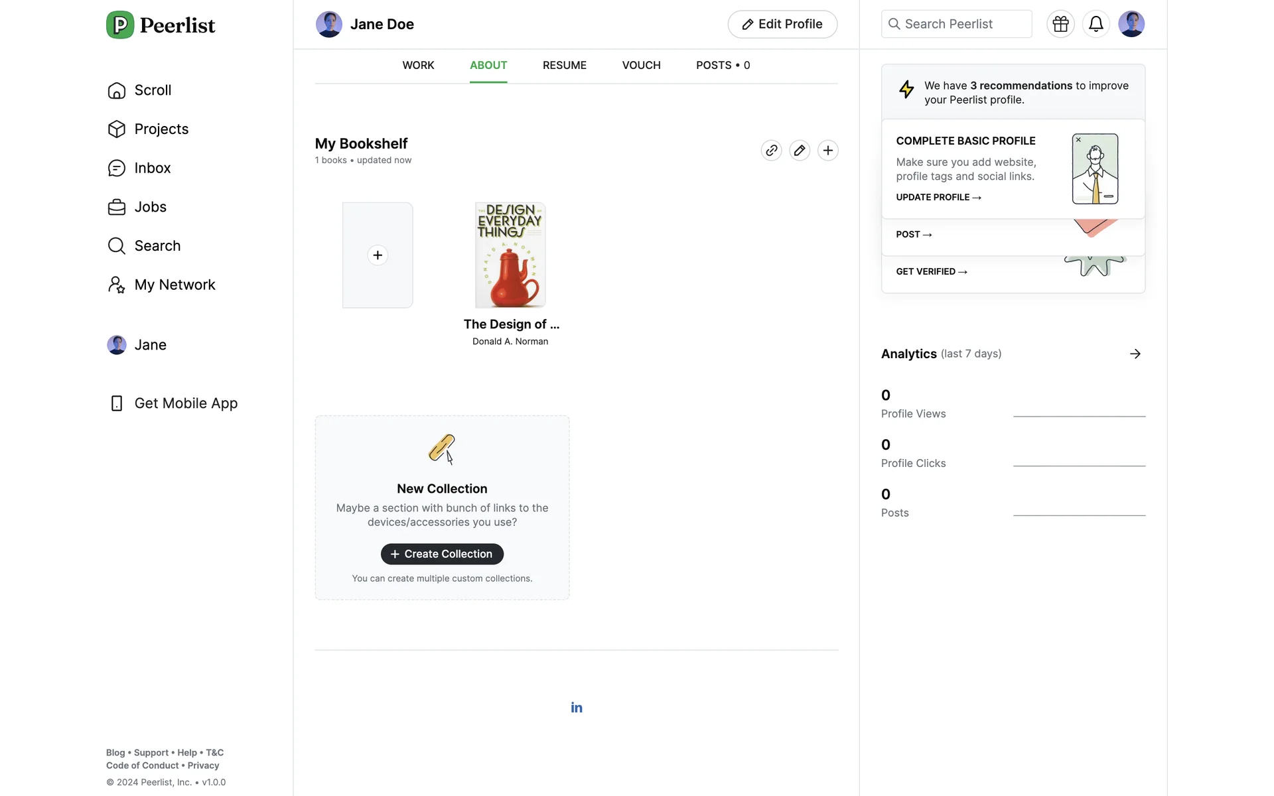This screenshot has height=796, width=1274.
Task: Open the notifications bell
Action: point(1096,25)
